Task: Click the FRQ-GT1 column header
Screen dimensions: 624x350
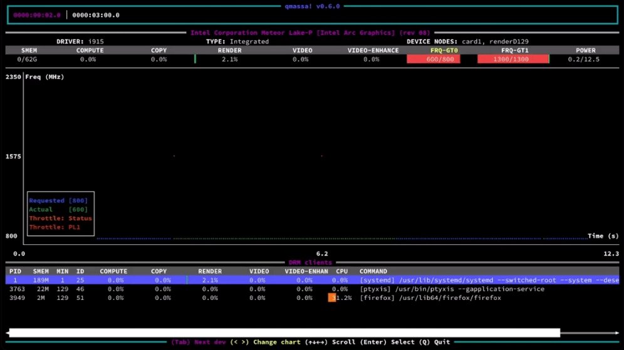Action: tap(514, 50)
